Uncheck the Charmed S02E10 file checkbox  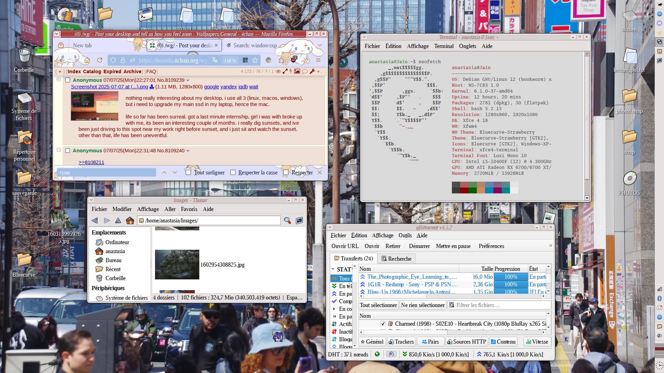383,324
